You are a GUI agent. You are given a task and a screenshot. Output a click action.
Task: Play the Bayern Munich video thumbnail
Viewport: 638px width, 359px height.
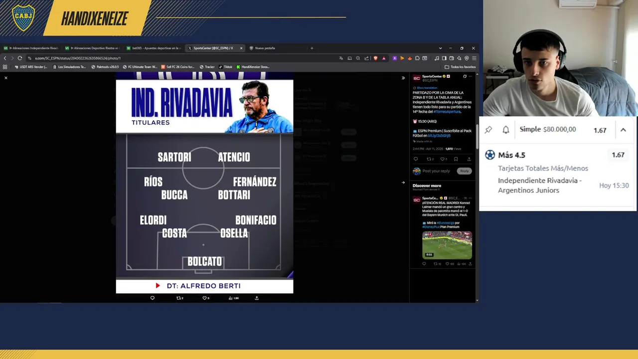pyautogui.click(x=447, y=245)
